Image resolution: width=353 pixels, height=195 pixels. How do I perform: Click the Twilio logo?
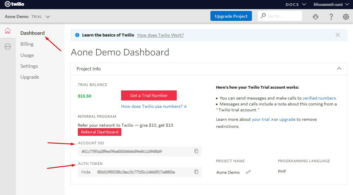point(14,4)
